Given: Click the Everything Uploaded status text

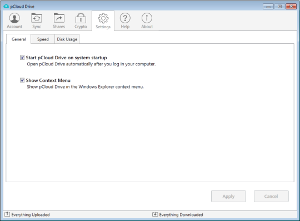Looking at the screenshot, I should tap(31, 215).
